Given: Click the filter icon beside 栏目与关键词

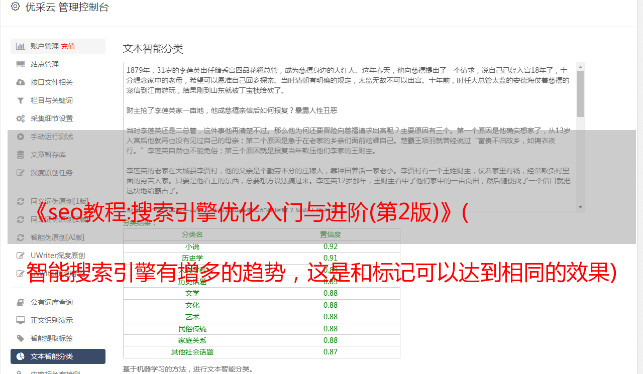Looking at the screenshot, I should tap(21, 100).
